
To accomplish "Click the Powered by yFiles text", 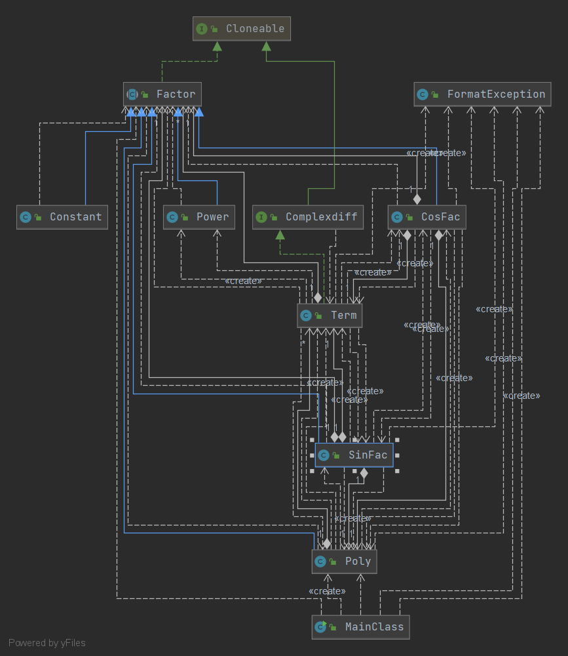I will pos(47,643).
